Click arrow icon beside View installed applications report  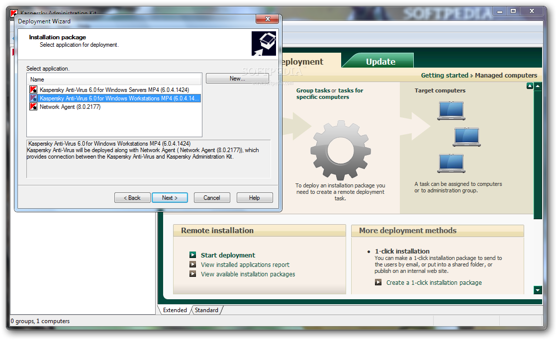pos(192,264)
